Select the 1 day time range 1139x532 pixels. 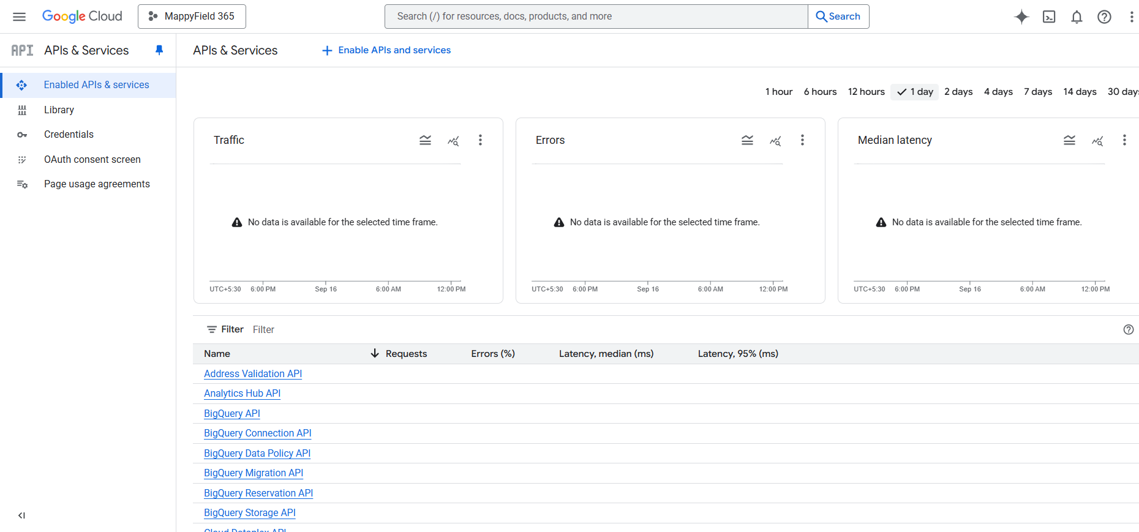tap(915, 92)
